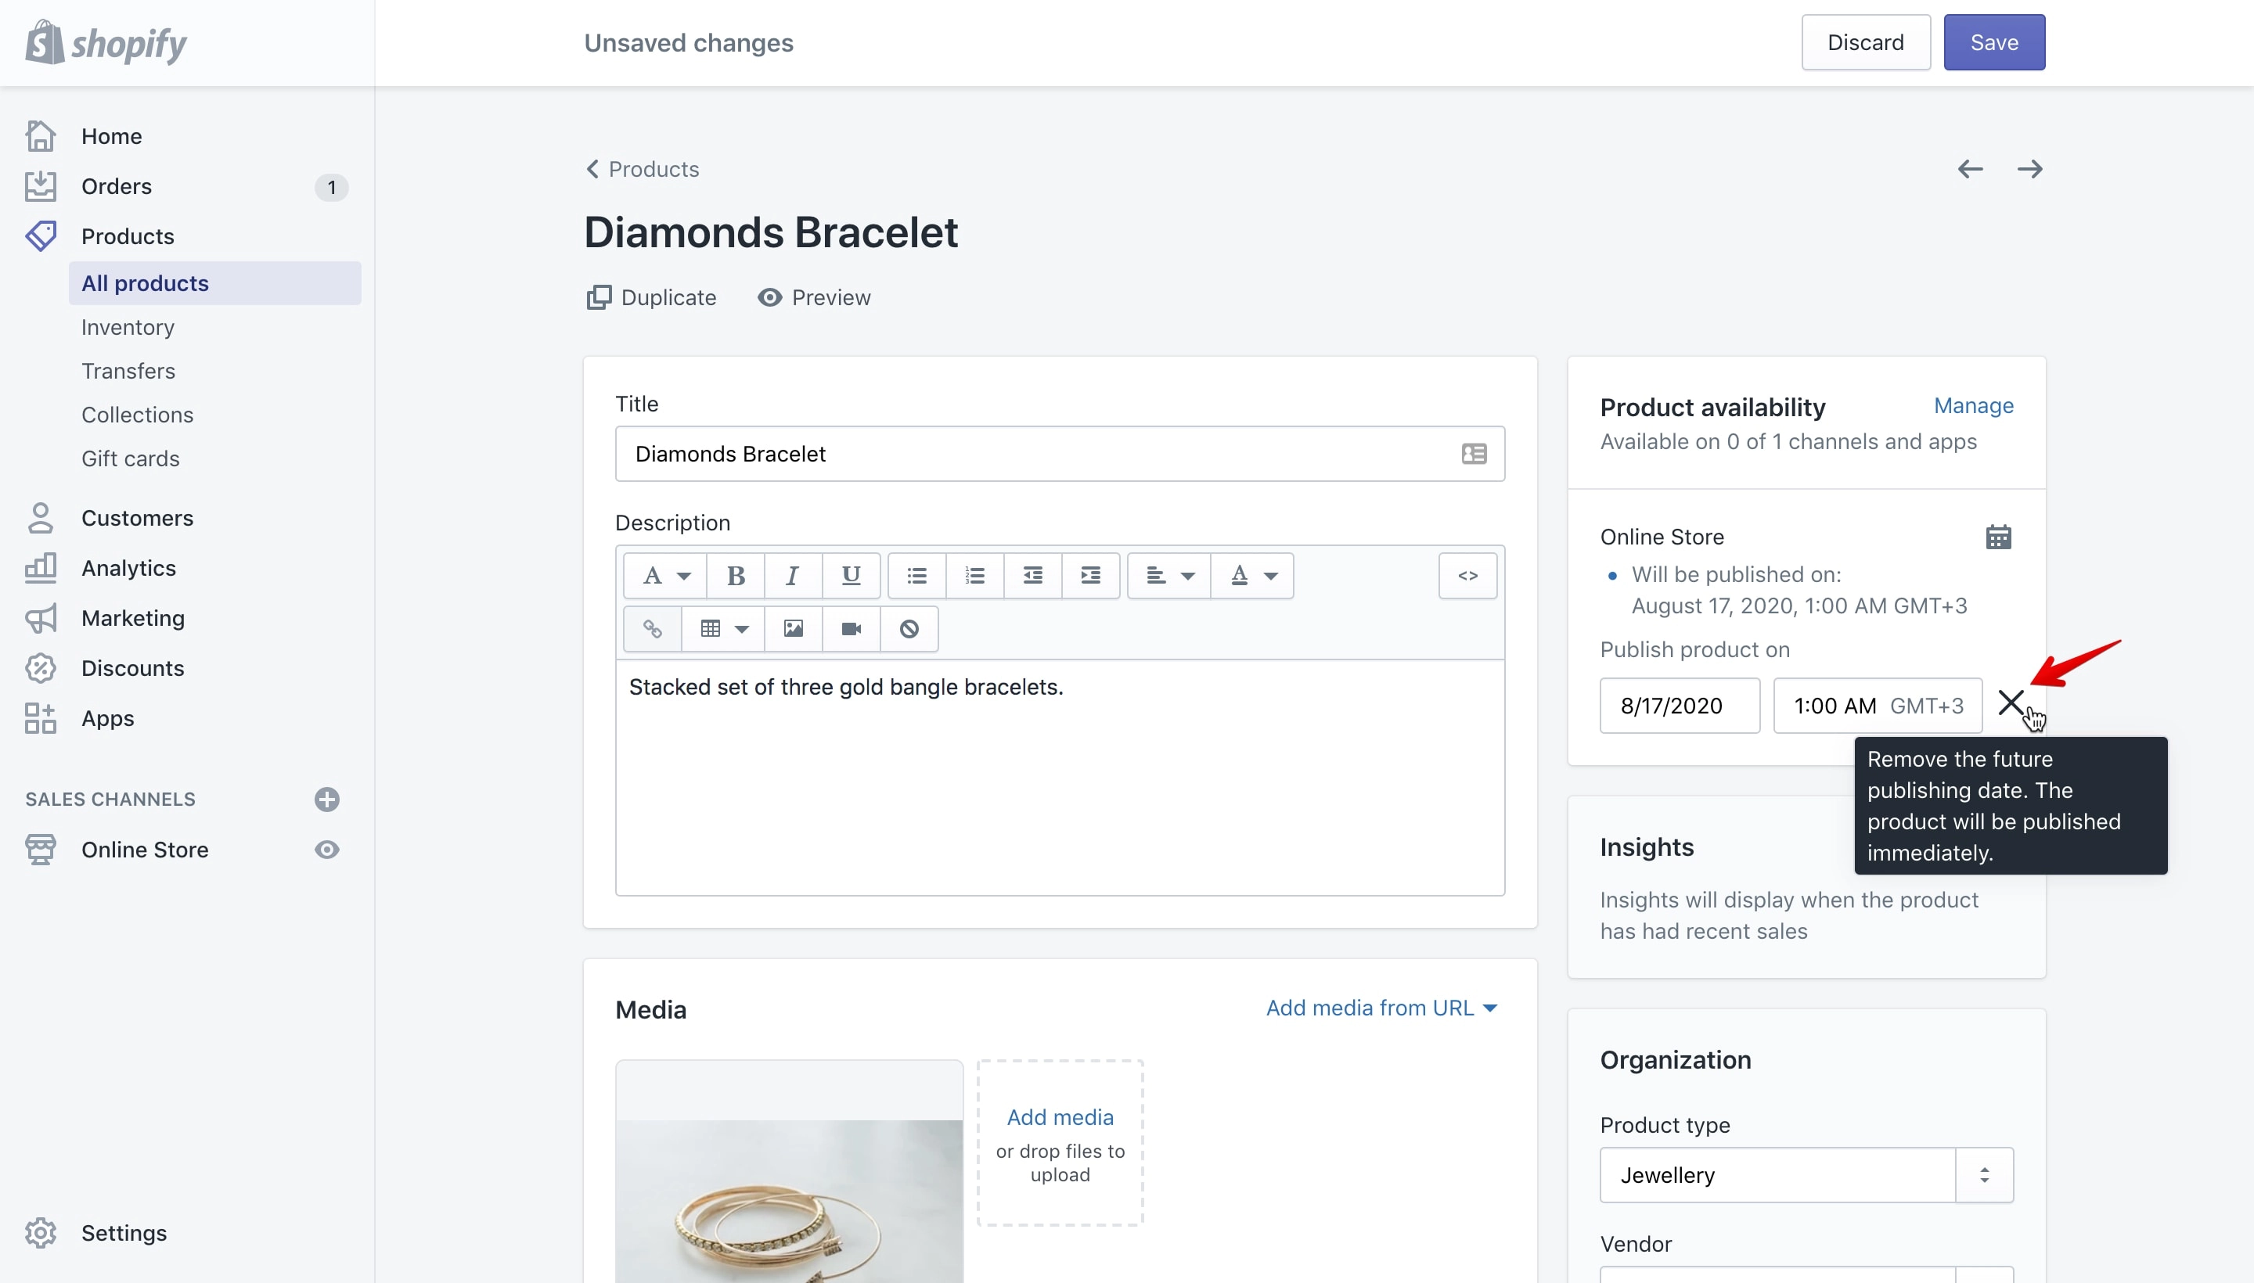
Task: Click the clear formatting icon
Action: (x=909, y=628)
